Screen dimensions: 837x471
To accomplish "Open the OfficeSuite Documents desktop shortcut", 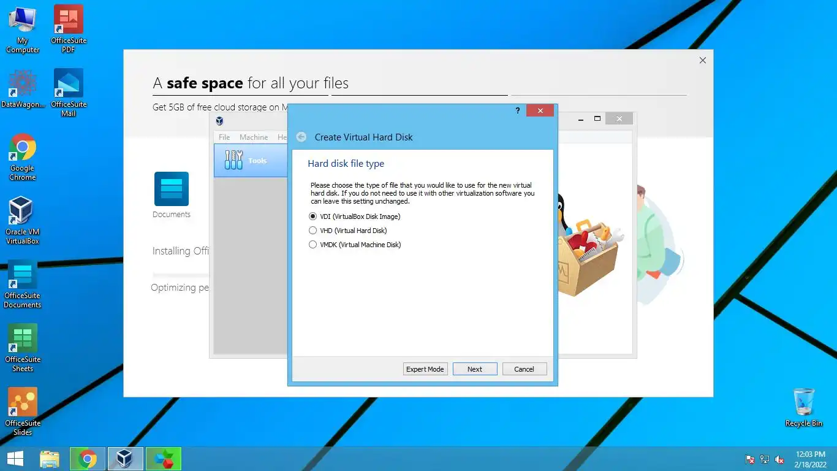I will (23, 285).
